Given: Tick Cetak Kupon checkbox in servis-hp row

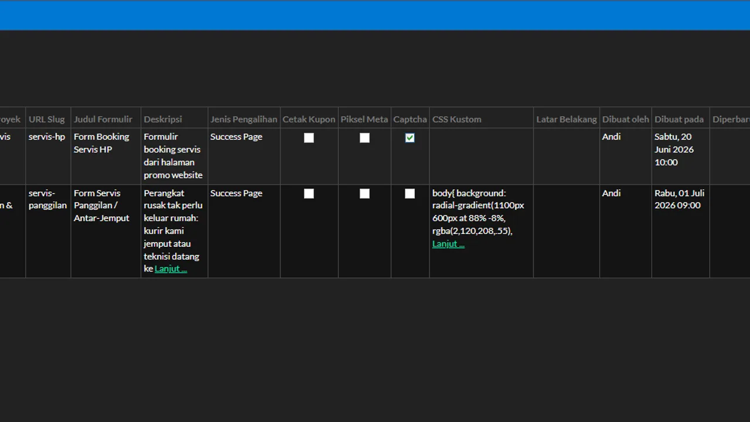Looking at the screenshot, I should tap(309, 138).
